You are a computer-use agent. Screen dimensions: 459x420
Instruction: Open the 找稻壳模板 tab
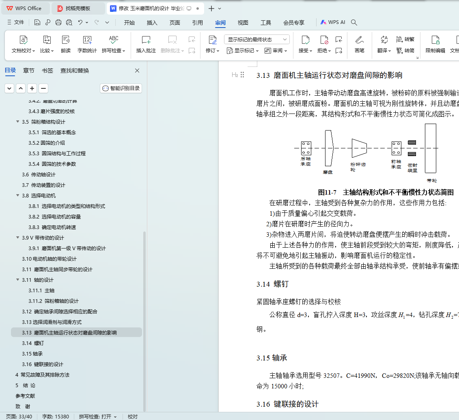(x=78, y=9)
